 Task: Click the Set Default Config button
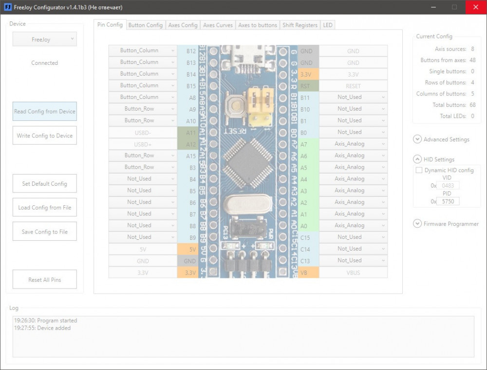click(44, 184)
